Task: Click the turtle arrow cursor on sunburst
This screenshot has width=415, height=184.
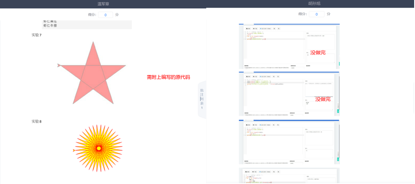Action: click(x=74, y=150)
